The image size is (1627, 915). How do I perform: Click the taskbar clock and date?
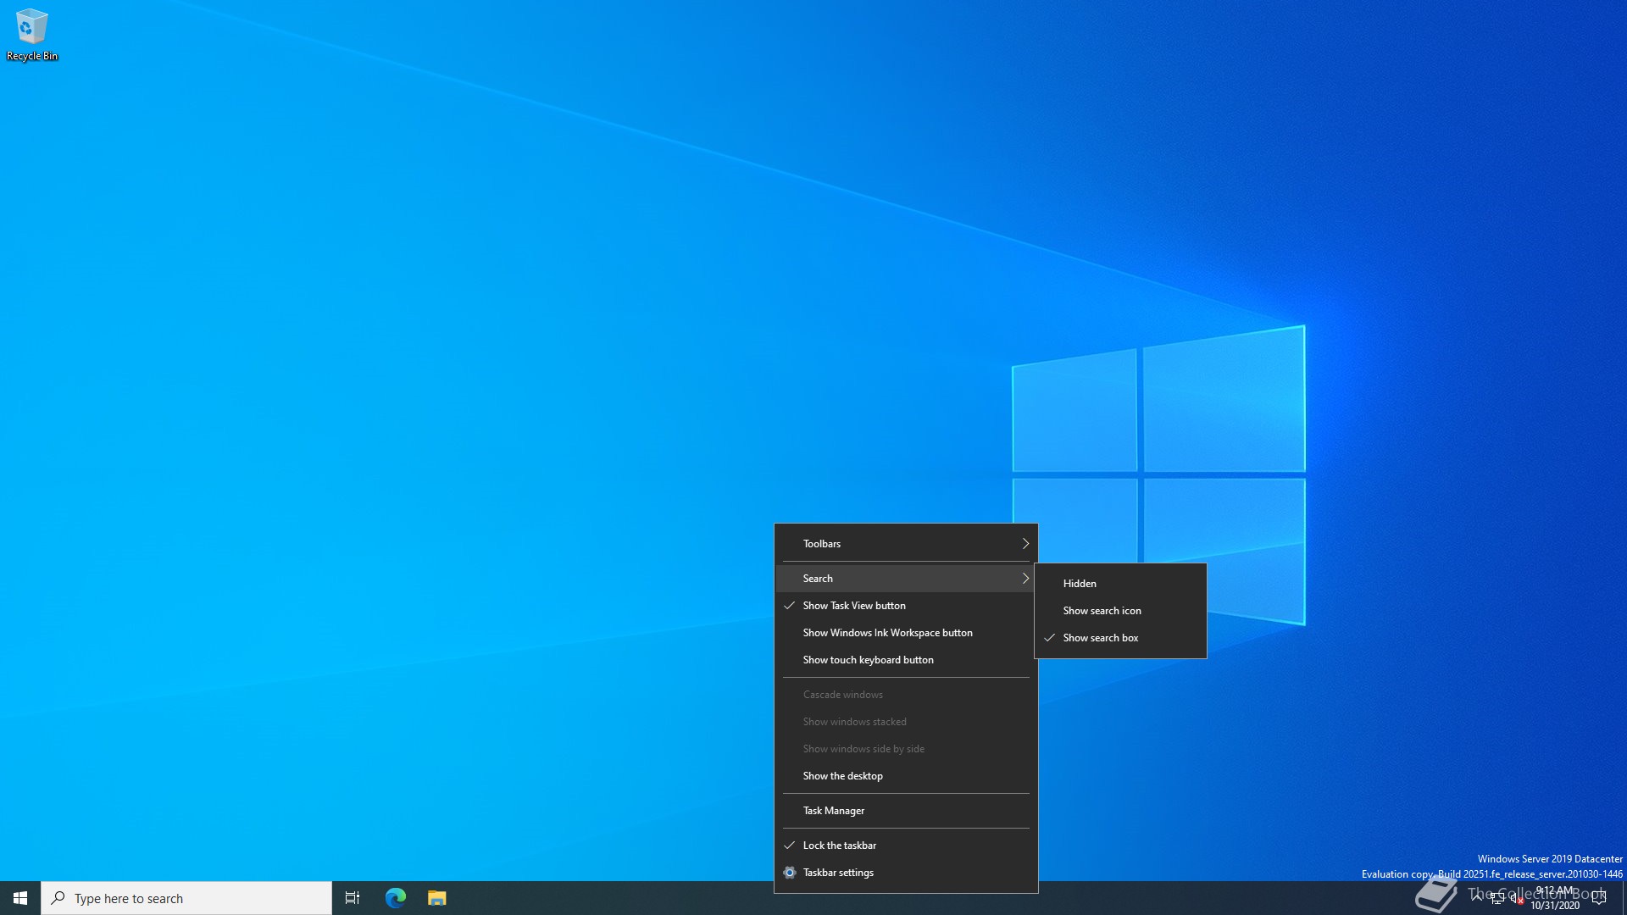[1555, 898]
